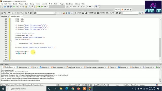Click the Replace toolbar icon
Screen dimensions: 162x91
point(33,7)
